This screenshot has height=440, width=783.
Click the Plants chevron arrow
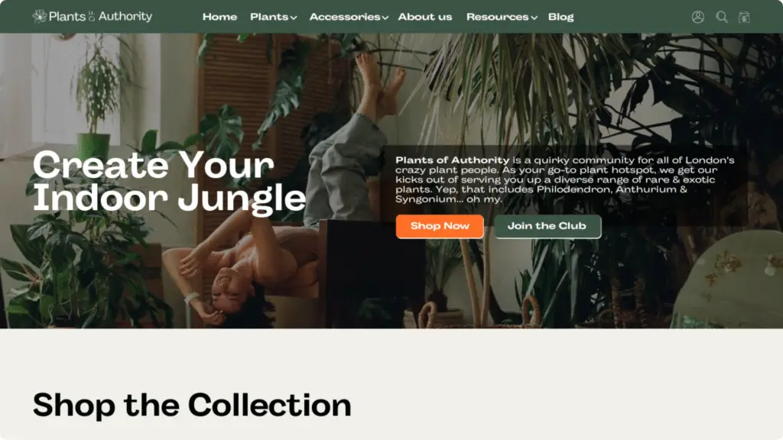click(x=294, y=18)
